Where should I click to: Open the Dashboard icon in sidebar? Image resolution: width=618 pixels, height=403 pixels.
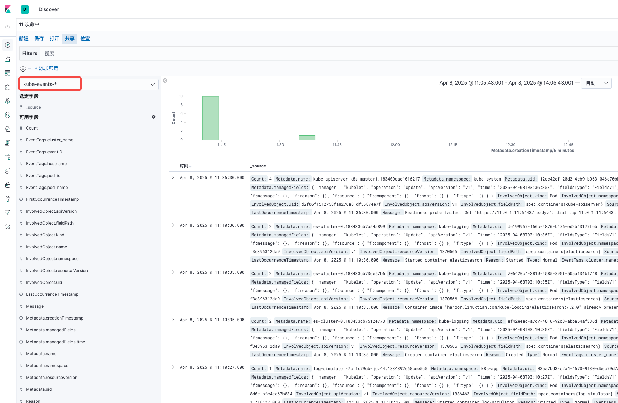[x=8, y=73]
